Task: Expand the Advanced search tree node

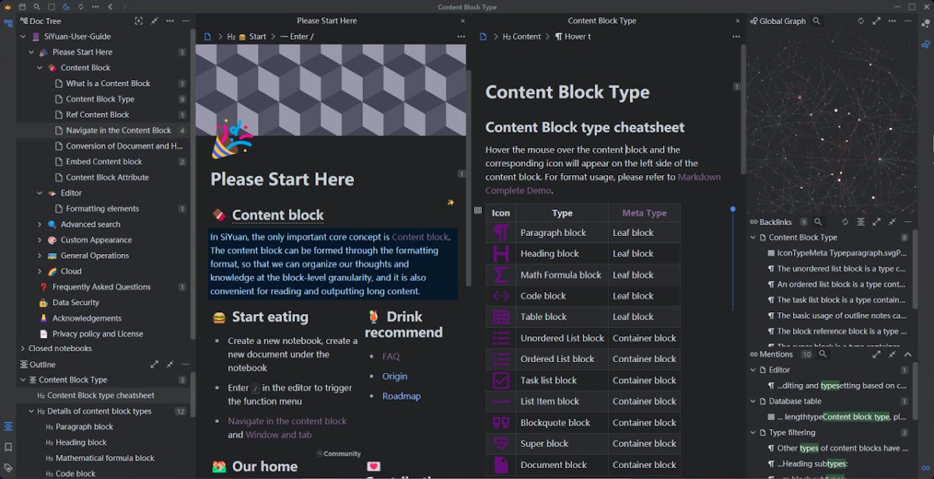Action: 40,224
